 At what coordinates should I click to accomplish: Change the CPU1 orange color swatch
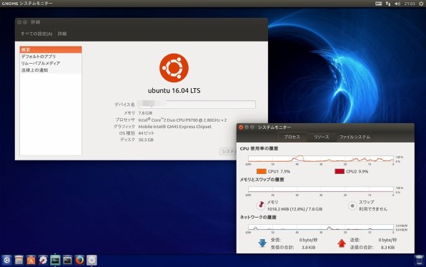pos(261,172)
